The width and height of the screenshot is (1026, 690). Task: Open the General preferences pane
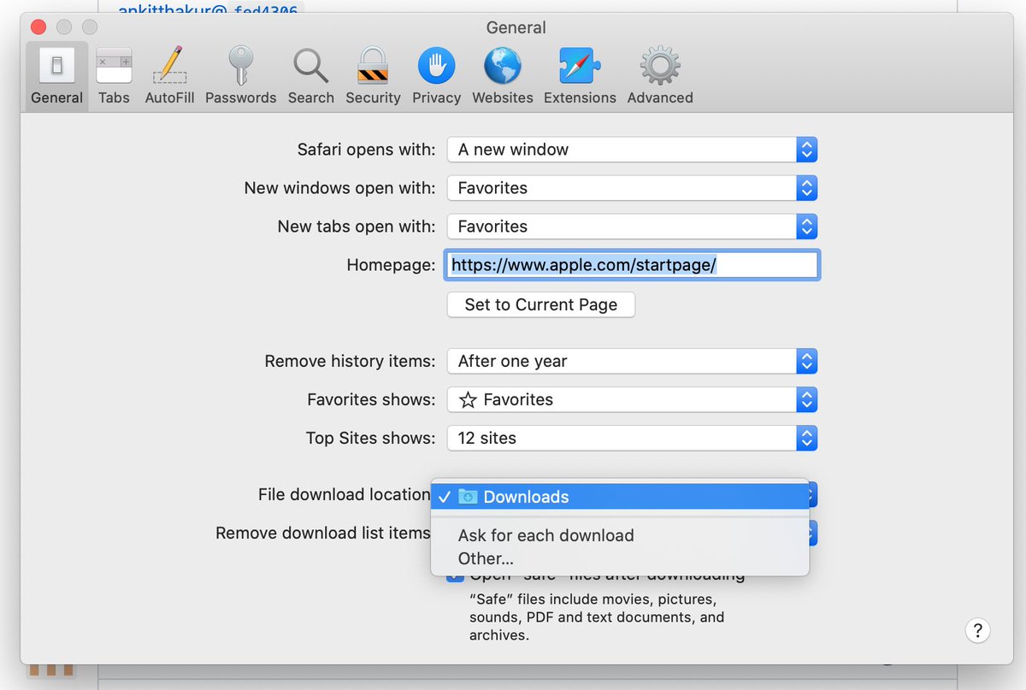[x=56, y=76]
